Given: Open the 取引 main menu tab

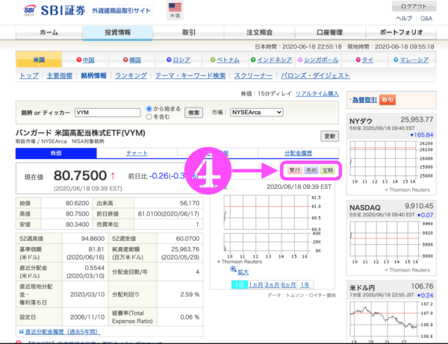Looking at the screenshot, I should (x=189, y=32).
